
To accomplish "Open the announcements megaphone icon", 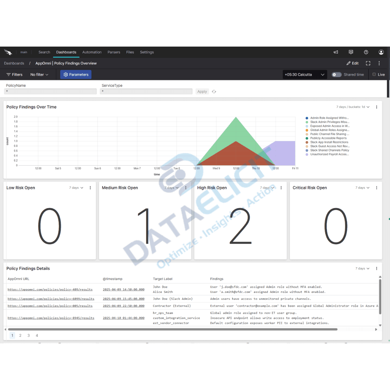I will (x=335, y=52).
